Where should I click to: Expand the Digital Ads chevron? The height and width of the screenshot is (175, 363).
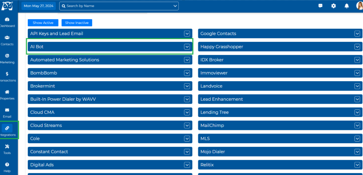click(187, 165)
